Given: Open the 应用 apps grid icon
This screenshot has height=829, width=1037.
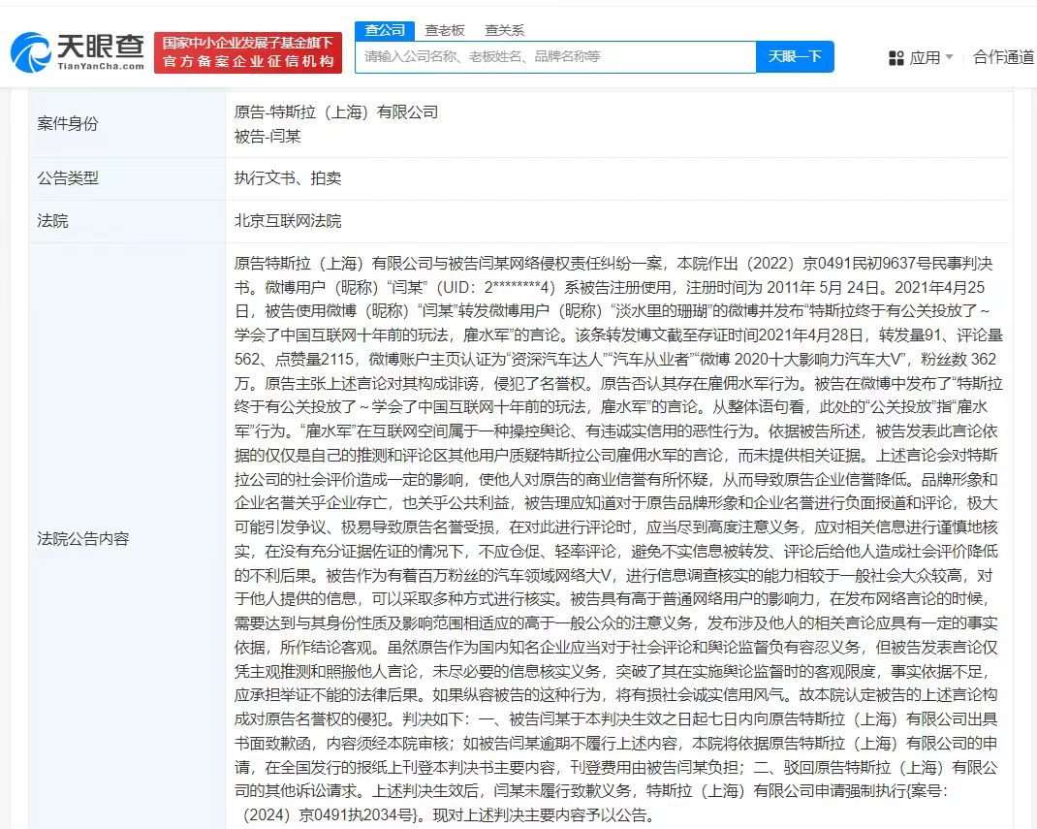Looking at the screenshot, I should 896,56.
